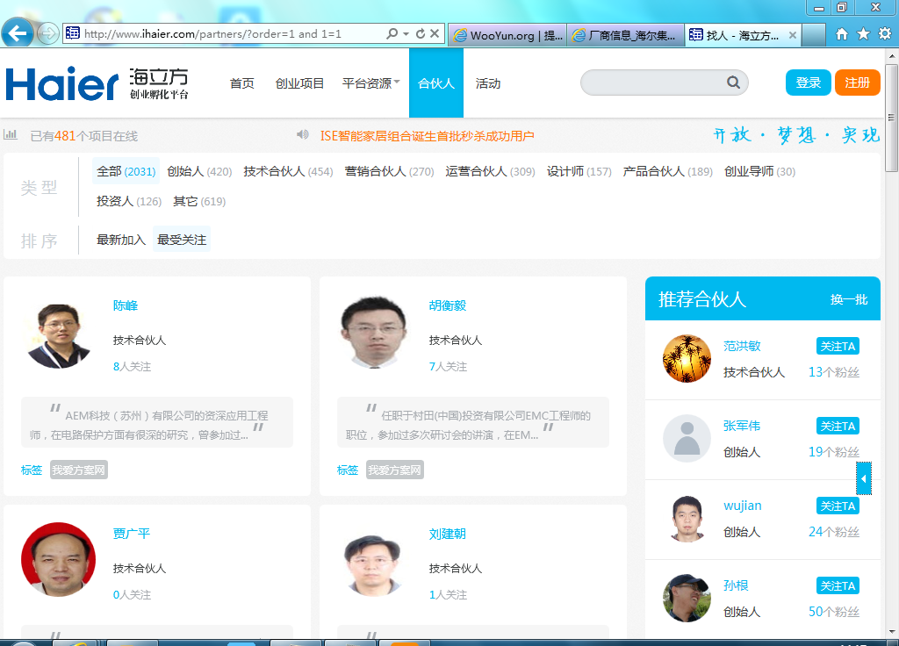The height and width of the screenshot is (646, 899).
Task: Open the address bar dropdown arrow
Action: coord(406,34)
